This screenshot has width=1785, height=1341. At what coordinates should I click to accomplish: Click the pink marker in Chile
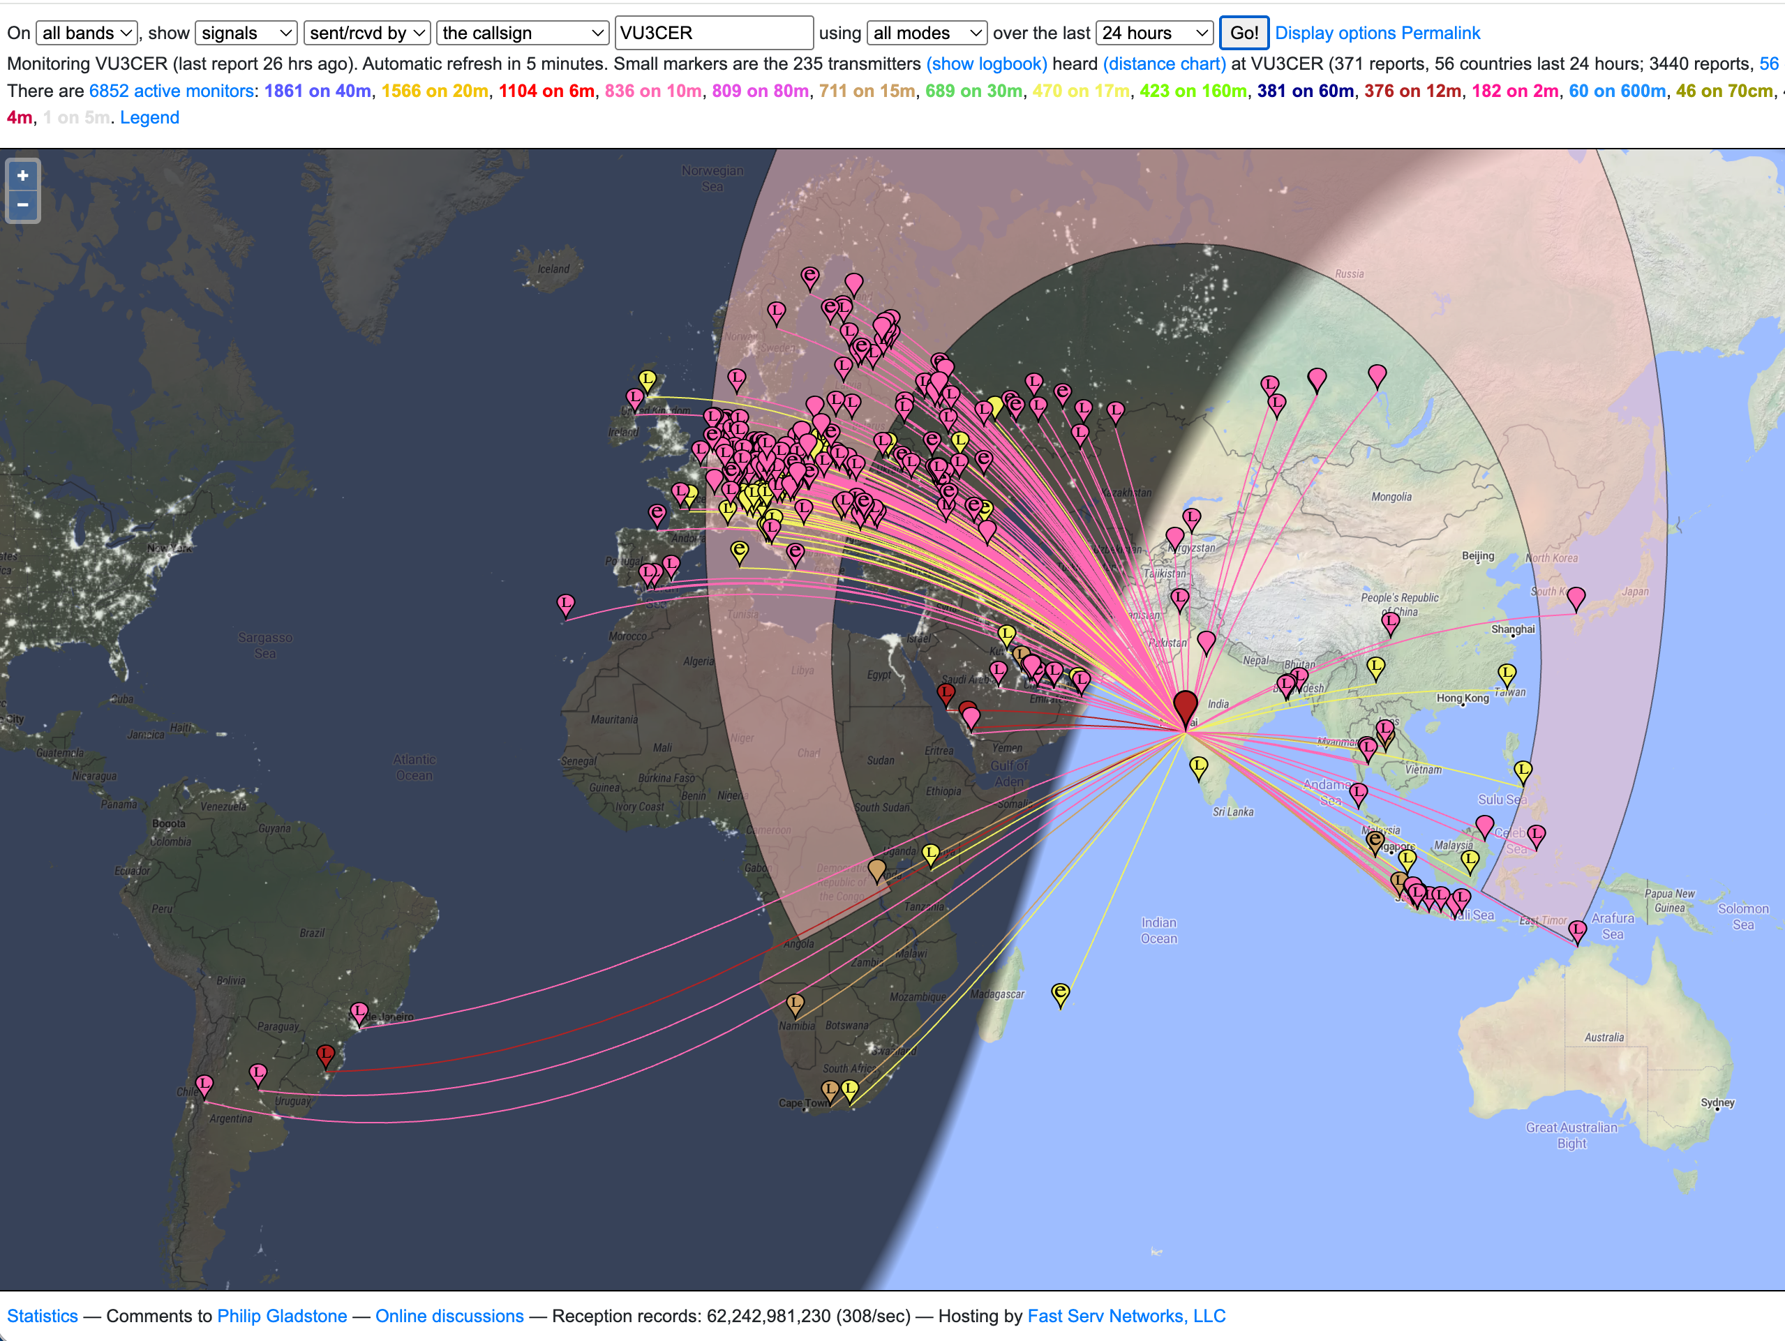point(204,1084)
